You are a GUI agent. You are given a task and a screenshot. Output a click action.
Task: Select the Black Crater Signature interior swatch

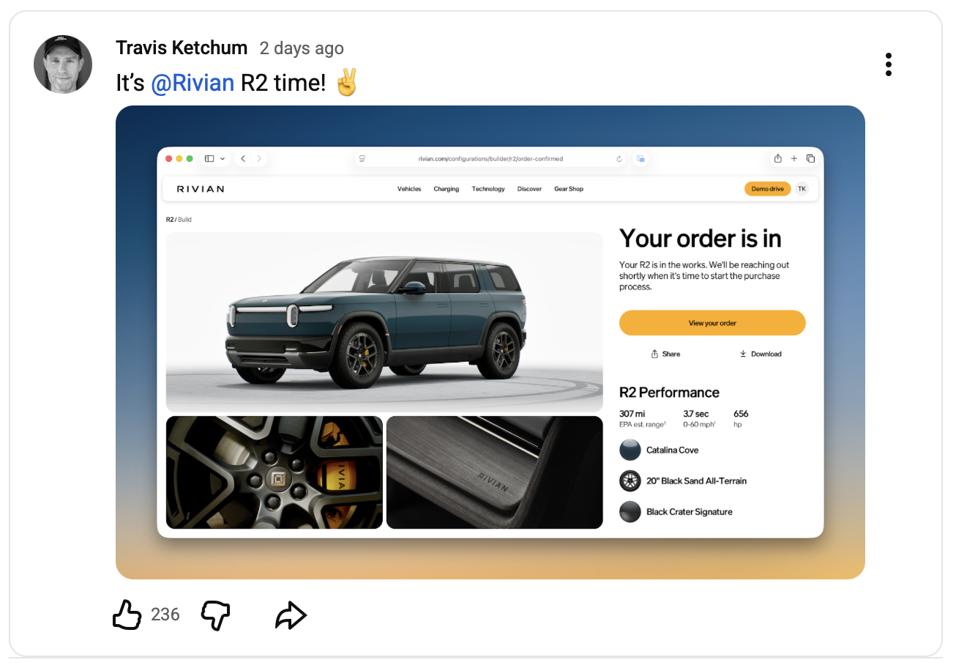(x=630, y=512)
